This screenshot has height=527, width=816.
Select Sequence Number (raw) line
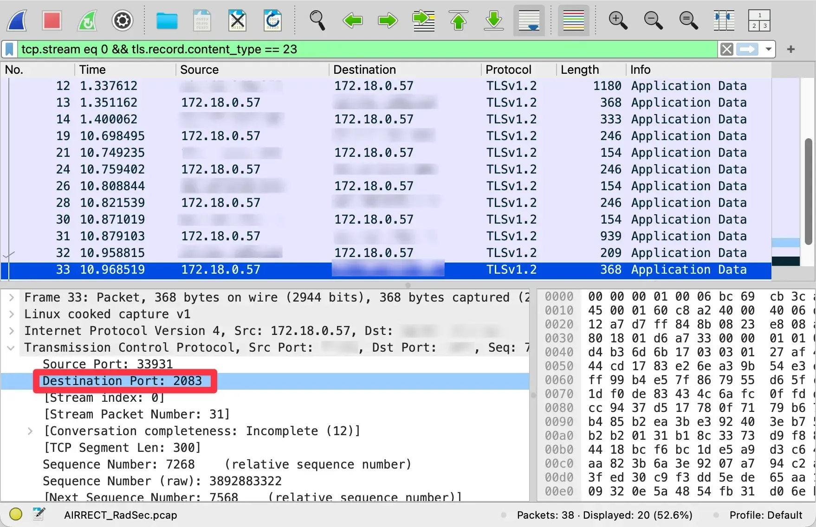coord(162,481)
